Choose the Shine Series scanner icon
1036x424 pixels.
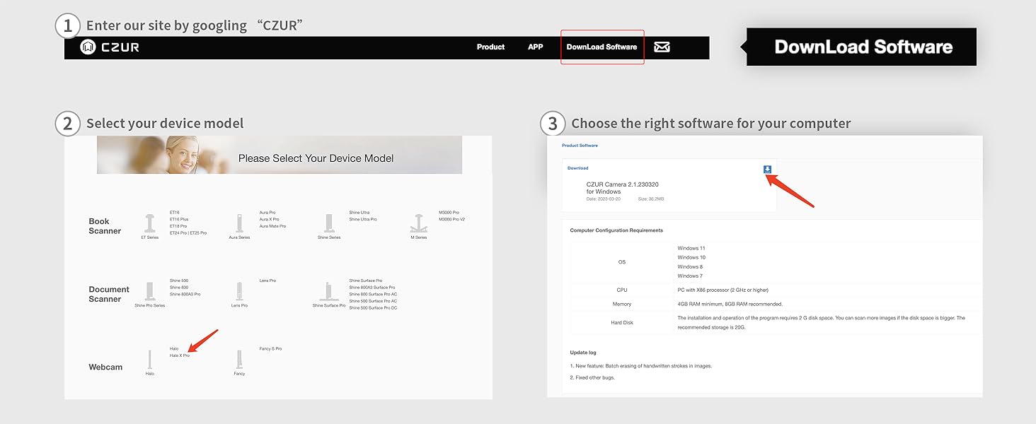click(x=329, y=223)
